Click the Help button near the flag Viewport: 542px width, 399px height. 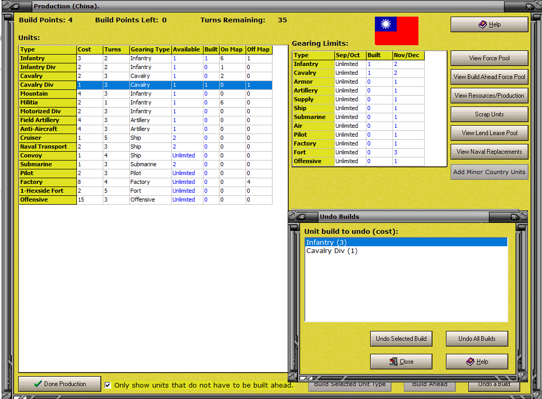pos(489,24)
